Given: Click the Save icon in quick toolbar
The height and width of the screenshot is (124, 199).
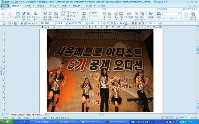Looking at the screenshot, I should click(15, 24).
